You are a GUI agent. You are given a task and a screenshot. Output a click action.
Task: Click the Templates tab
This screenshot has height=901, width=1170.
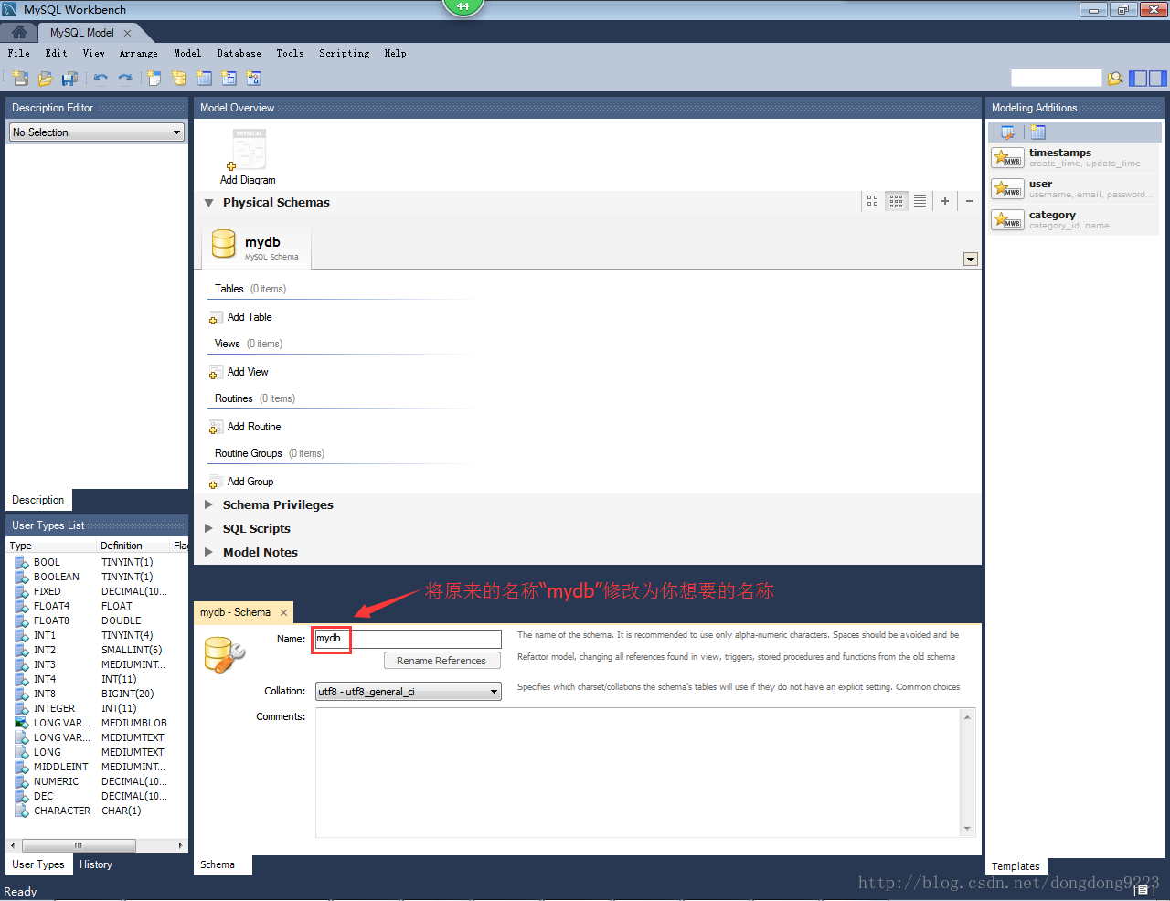(x=1016, y=866)
